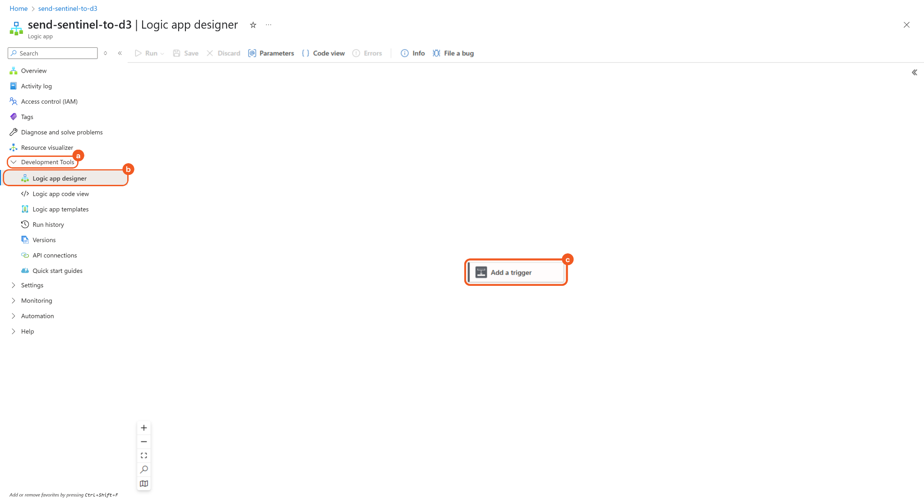Image resolution: width=924 pixels, height=500 pixels.
Task: Click the zoom out minus icon
Action: [144, 442]
